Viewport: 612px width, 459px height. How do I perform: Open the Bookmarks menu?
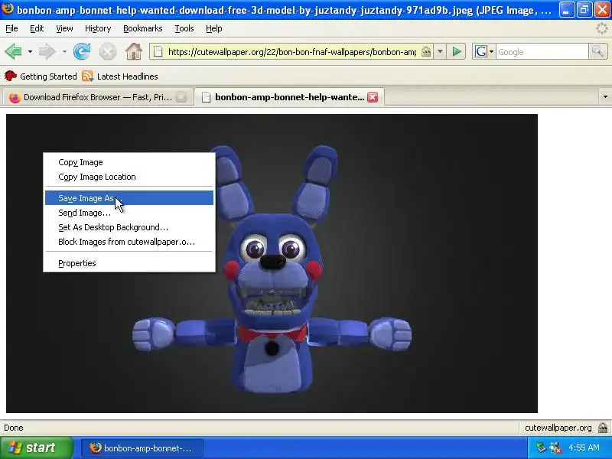143,28
